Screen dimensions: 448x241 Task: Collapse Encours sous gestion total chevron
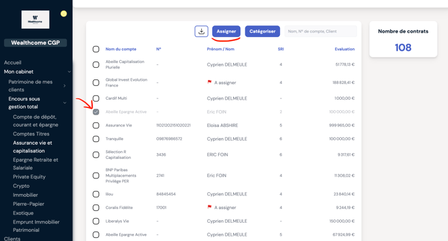pos(65,103)
